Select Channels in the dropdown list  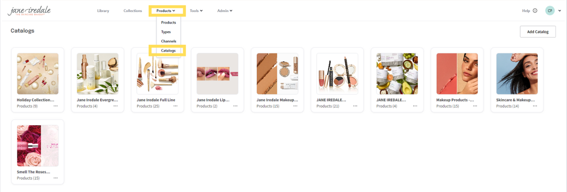[169, 41]
